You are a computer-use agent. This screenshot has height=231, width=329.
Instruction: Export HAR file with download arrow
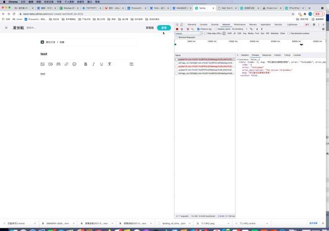262,29
